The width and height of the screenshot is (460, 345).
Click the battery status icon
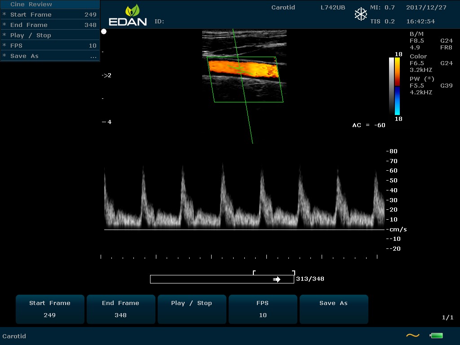coord(436,335)
